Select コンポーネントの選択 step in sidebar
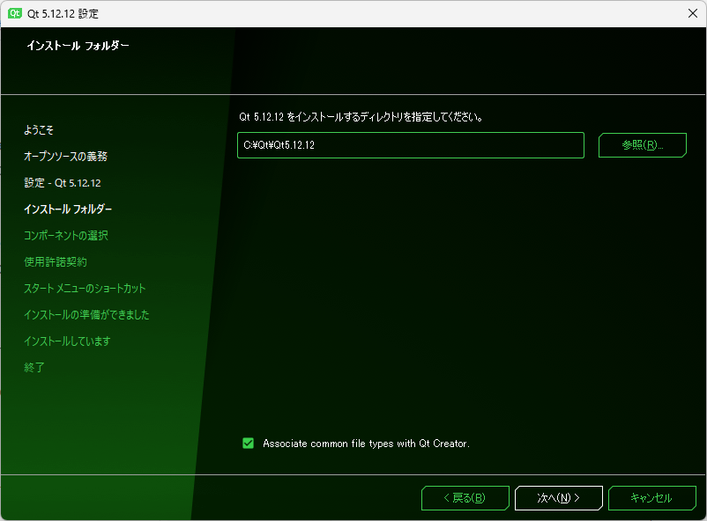The image size is (707, 521). click(x=66, y=236)
